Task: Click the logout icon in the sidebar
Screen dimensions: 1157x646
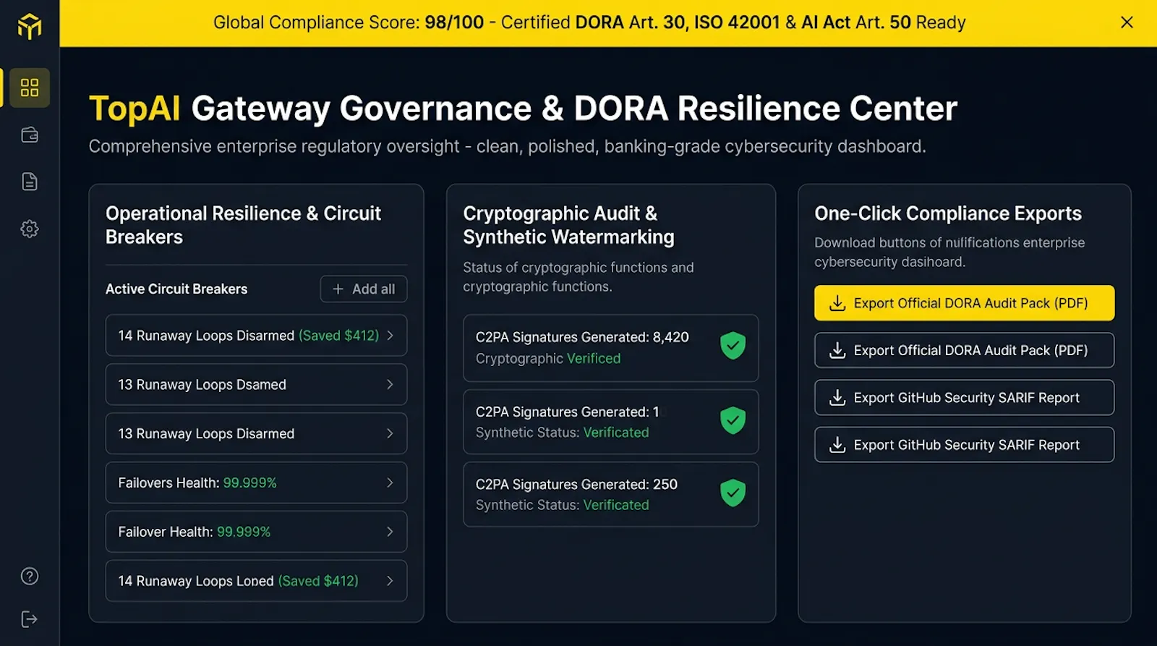Action: click(30, 619)
